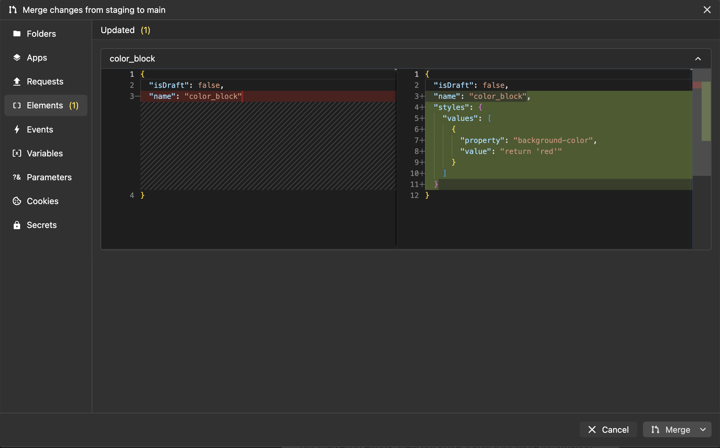Image resolution: width=720 pixels, height=448 pixels.
Task: Click the "styles": { line in right pane
Action: (458, 107)
